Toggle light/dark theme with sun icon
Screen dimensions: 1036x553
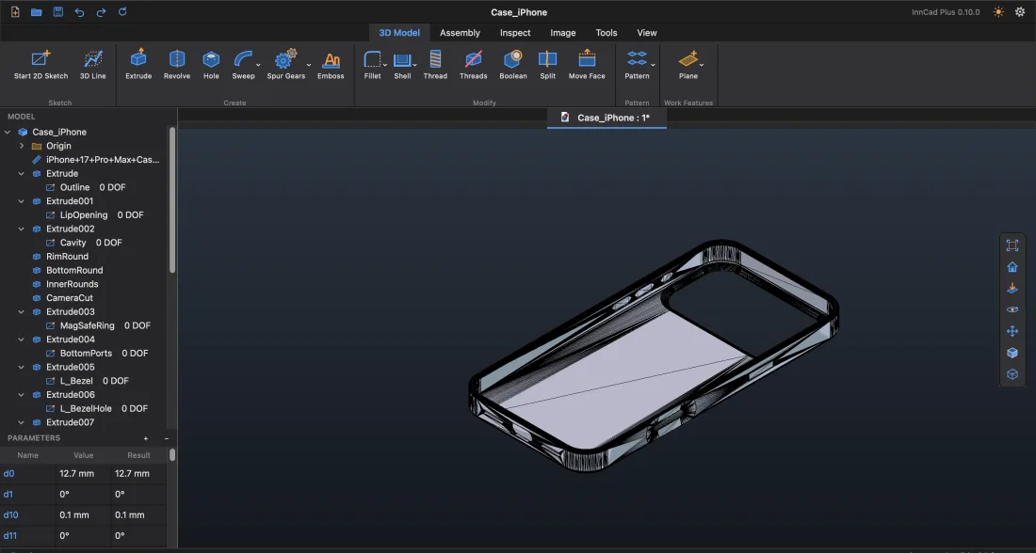point(998,12)
